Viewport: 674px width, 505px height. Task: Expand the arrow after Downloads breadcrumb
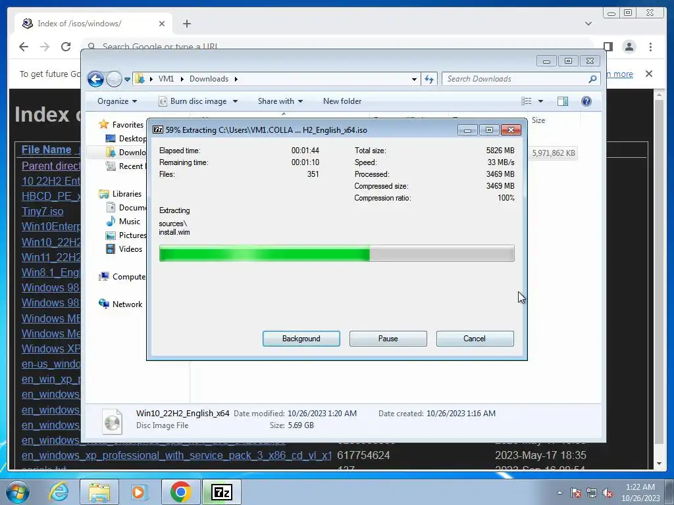[x=236, y=79]
